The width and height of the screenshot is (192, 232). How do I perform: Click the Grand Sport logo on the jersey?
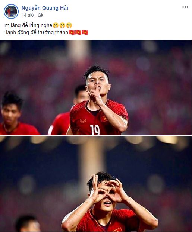click(83, 121)
